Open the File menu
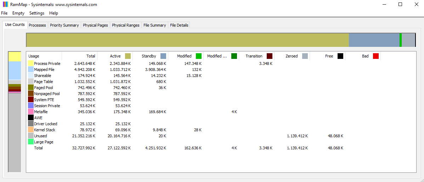The height and width of the screenshot is (182, 424). click(x=4, y=13)
